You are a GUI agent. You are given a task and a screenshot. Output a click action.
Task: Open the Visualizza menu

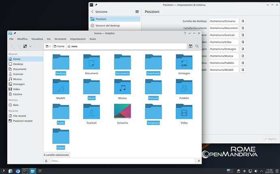tap(37, 39)
